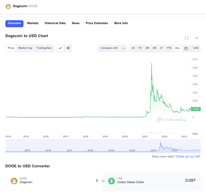This screenshot has width=206, height=192.
Task: Open the calendar date range picker
Action: [x=186, y=48]
